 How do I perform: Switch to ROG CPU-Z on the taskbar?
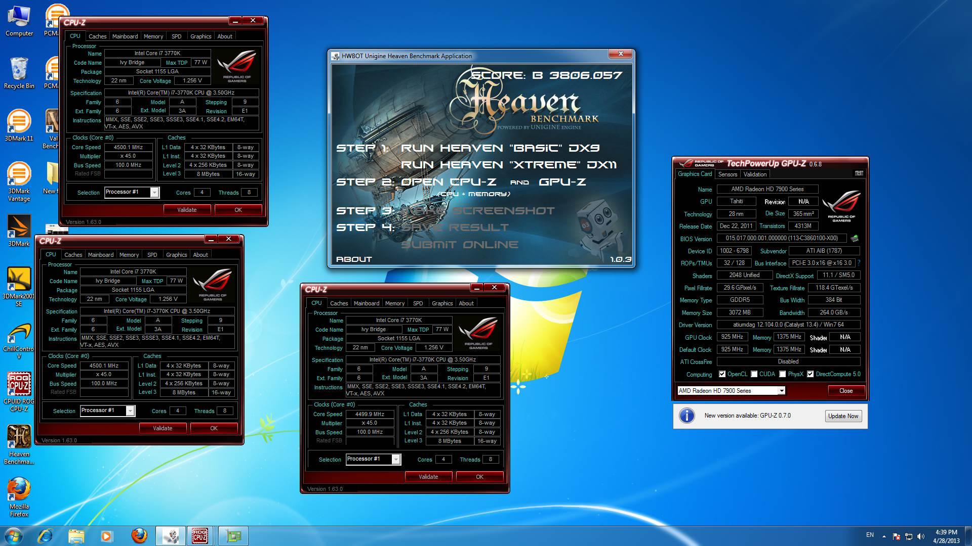pyautogui.click(x=200, y=536)
